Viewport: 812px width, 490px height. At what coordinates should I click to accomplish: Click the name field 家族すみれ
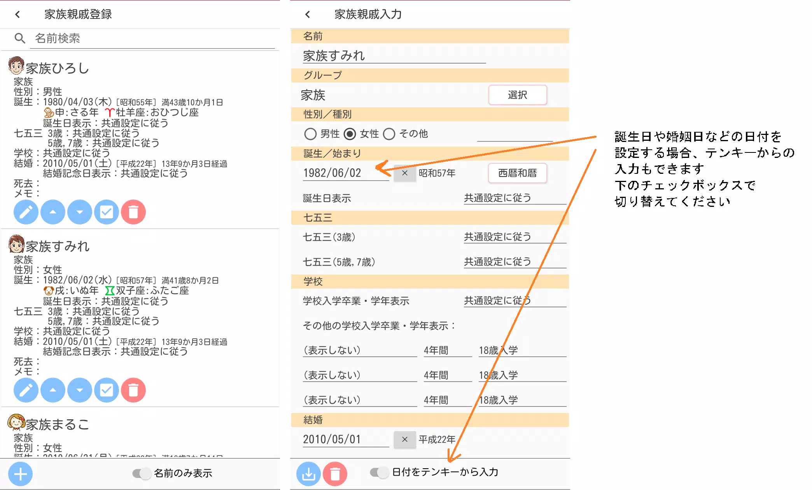(x=394, y=56)
